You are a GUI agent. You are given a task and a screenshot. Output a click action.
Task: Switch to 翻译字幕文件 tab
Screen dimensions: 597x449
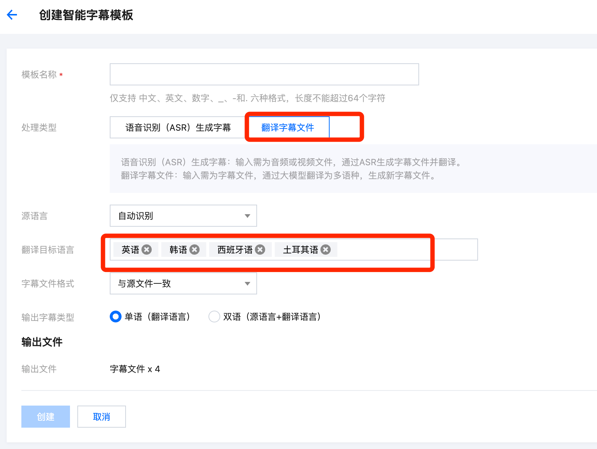pos(288,128)
